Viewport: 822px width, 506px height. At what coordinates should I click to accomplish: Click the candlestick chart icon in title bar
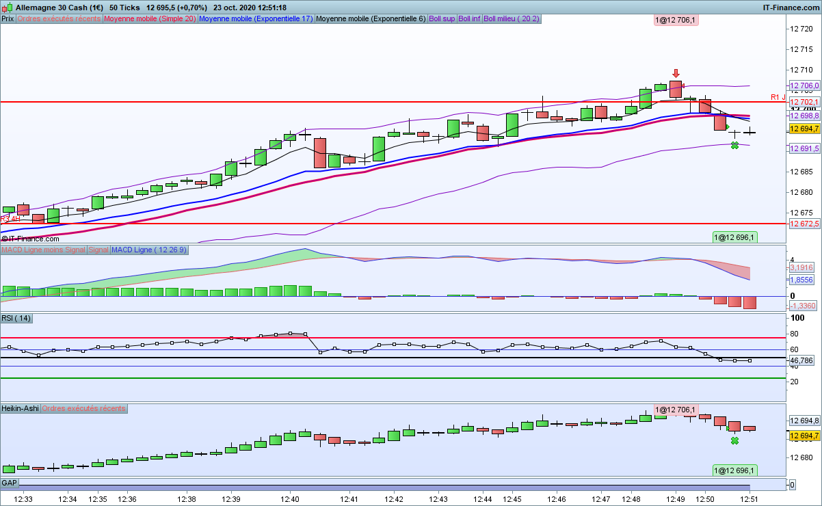7,7
